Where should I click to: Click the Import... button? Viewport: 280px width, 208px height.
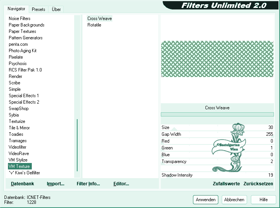tap(56, 184)
